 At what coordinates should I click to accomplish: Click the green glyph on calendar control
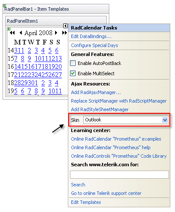click(9, 29)
